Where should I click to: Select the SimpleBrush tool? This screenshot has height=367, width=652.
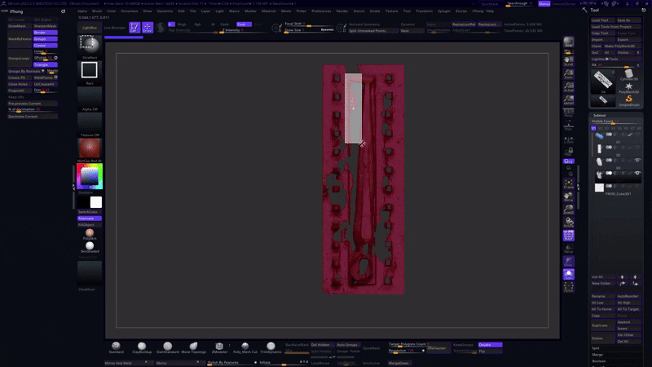pyautogui.click(x=628, y=100)
